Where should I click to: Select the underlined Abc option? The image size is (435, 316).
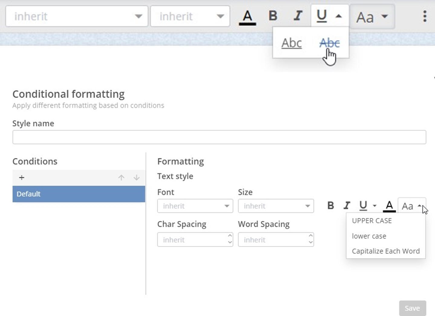pos(291,43)
